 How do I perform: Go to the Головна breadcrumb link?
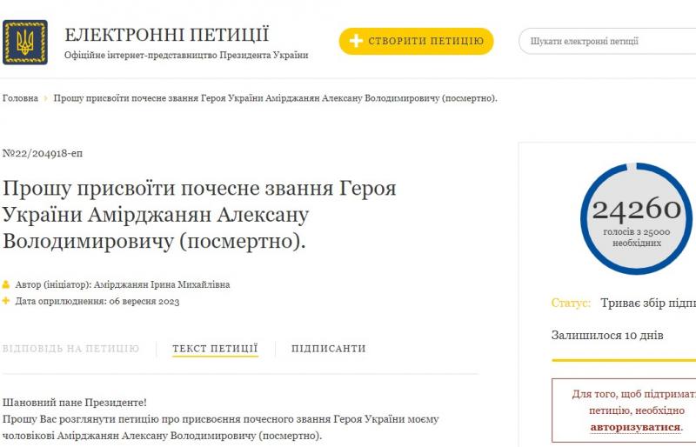pyautogui.click(x=20, y=98)
